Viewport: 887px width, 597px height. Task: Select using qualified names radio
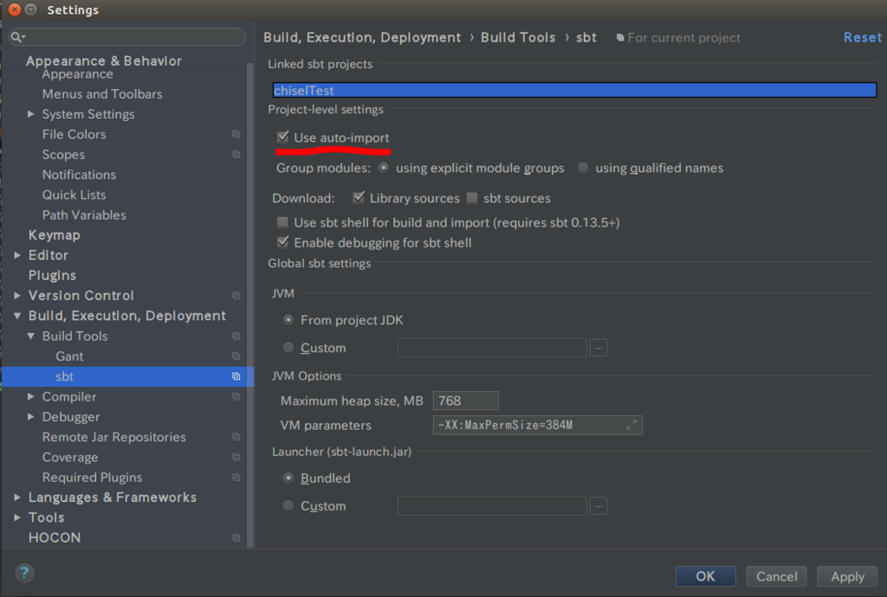(x=583, y=168)
